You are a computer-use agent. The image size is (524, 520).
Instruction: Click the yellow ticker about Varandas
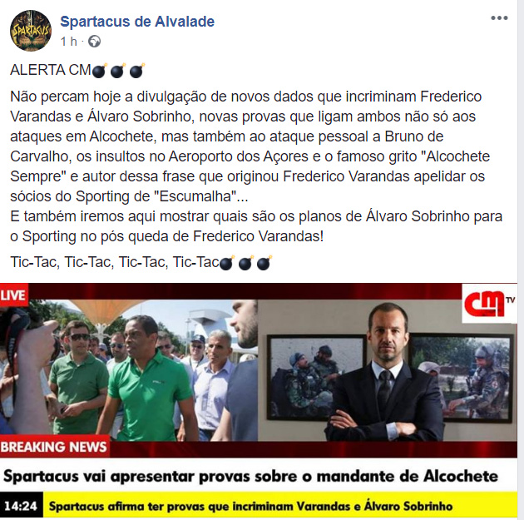280,506
